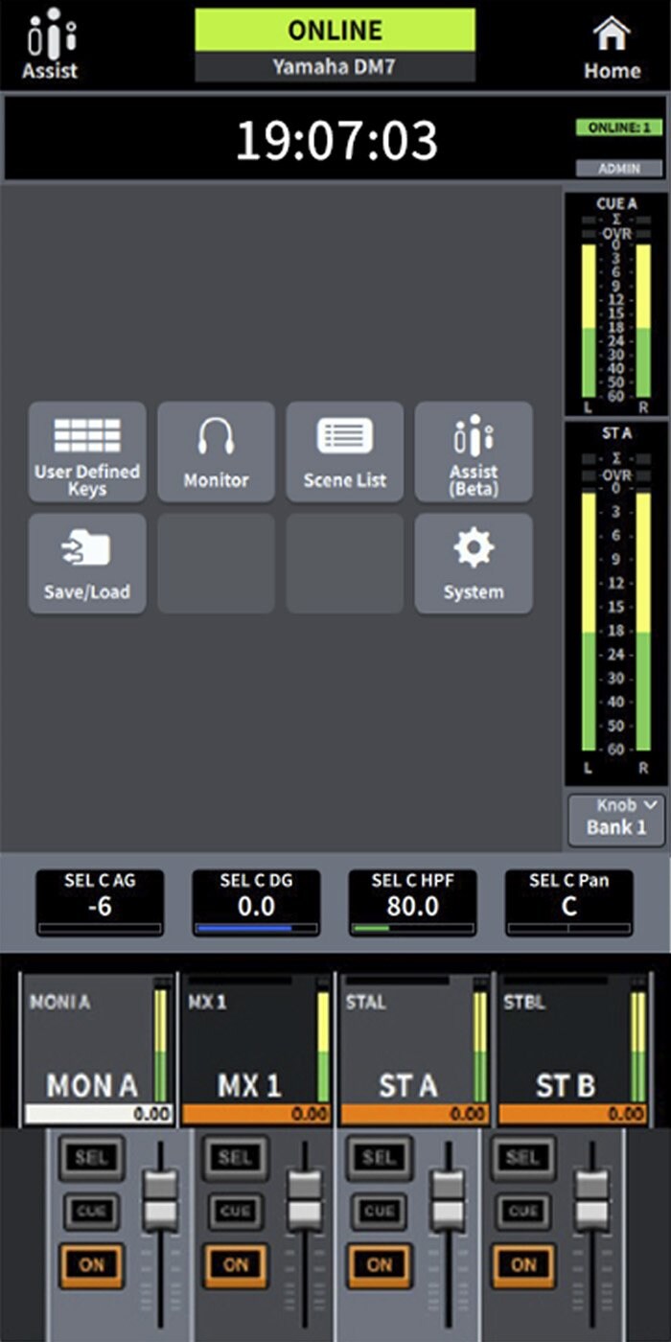Open Assist (Beta) tile

(x=474, y=451)
